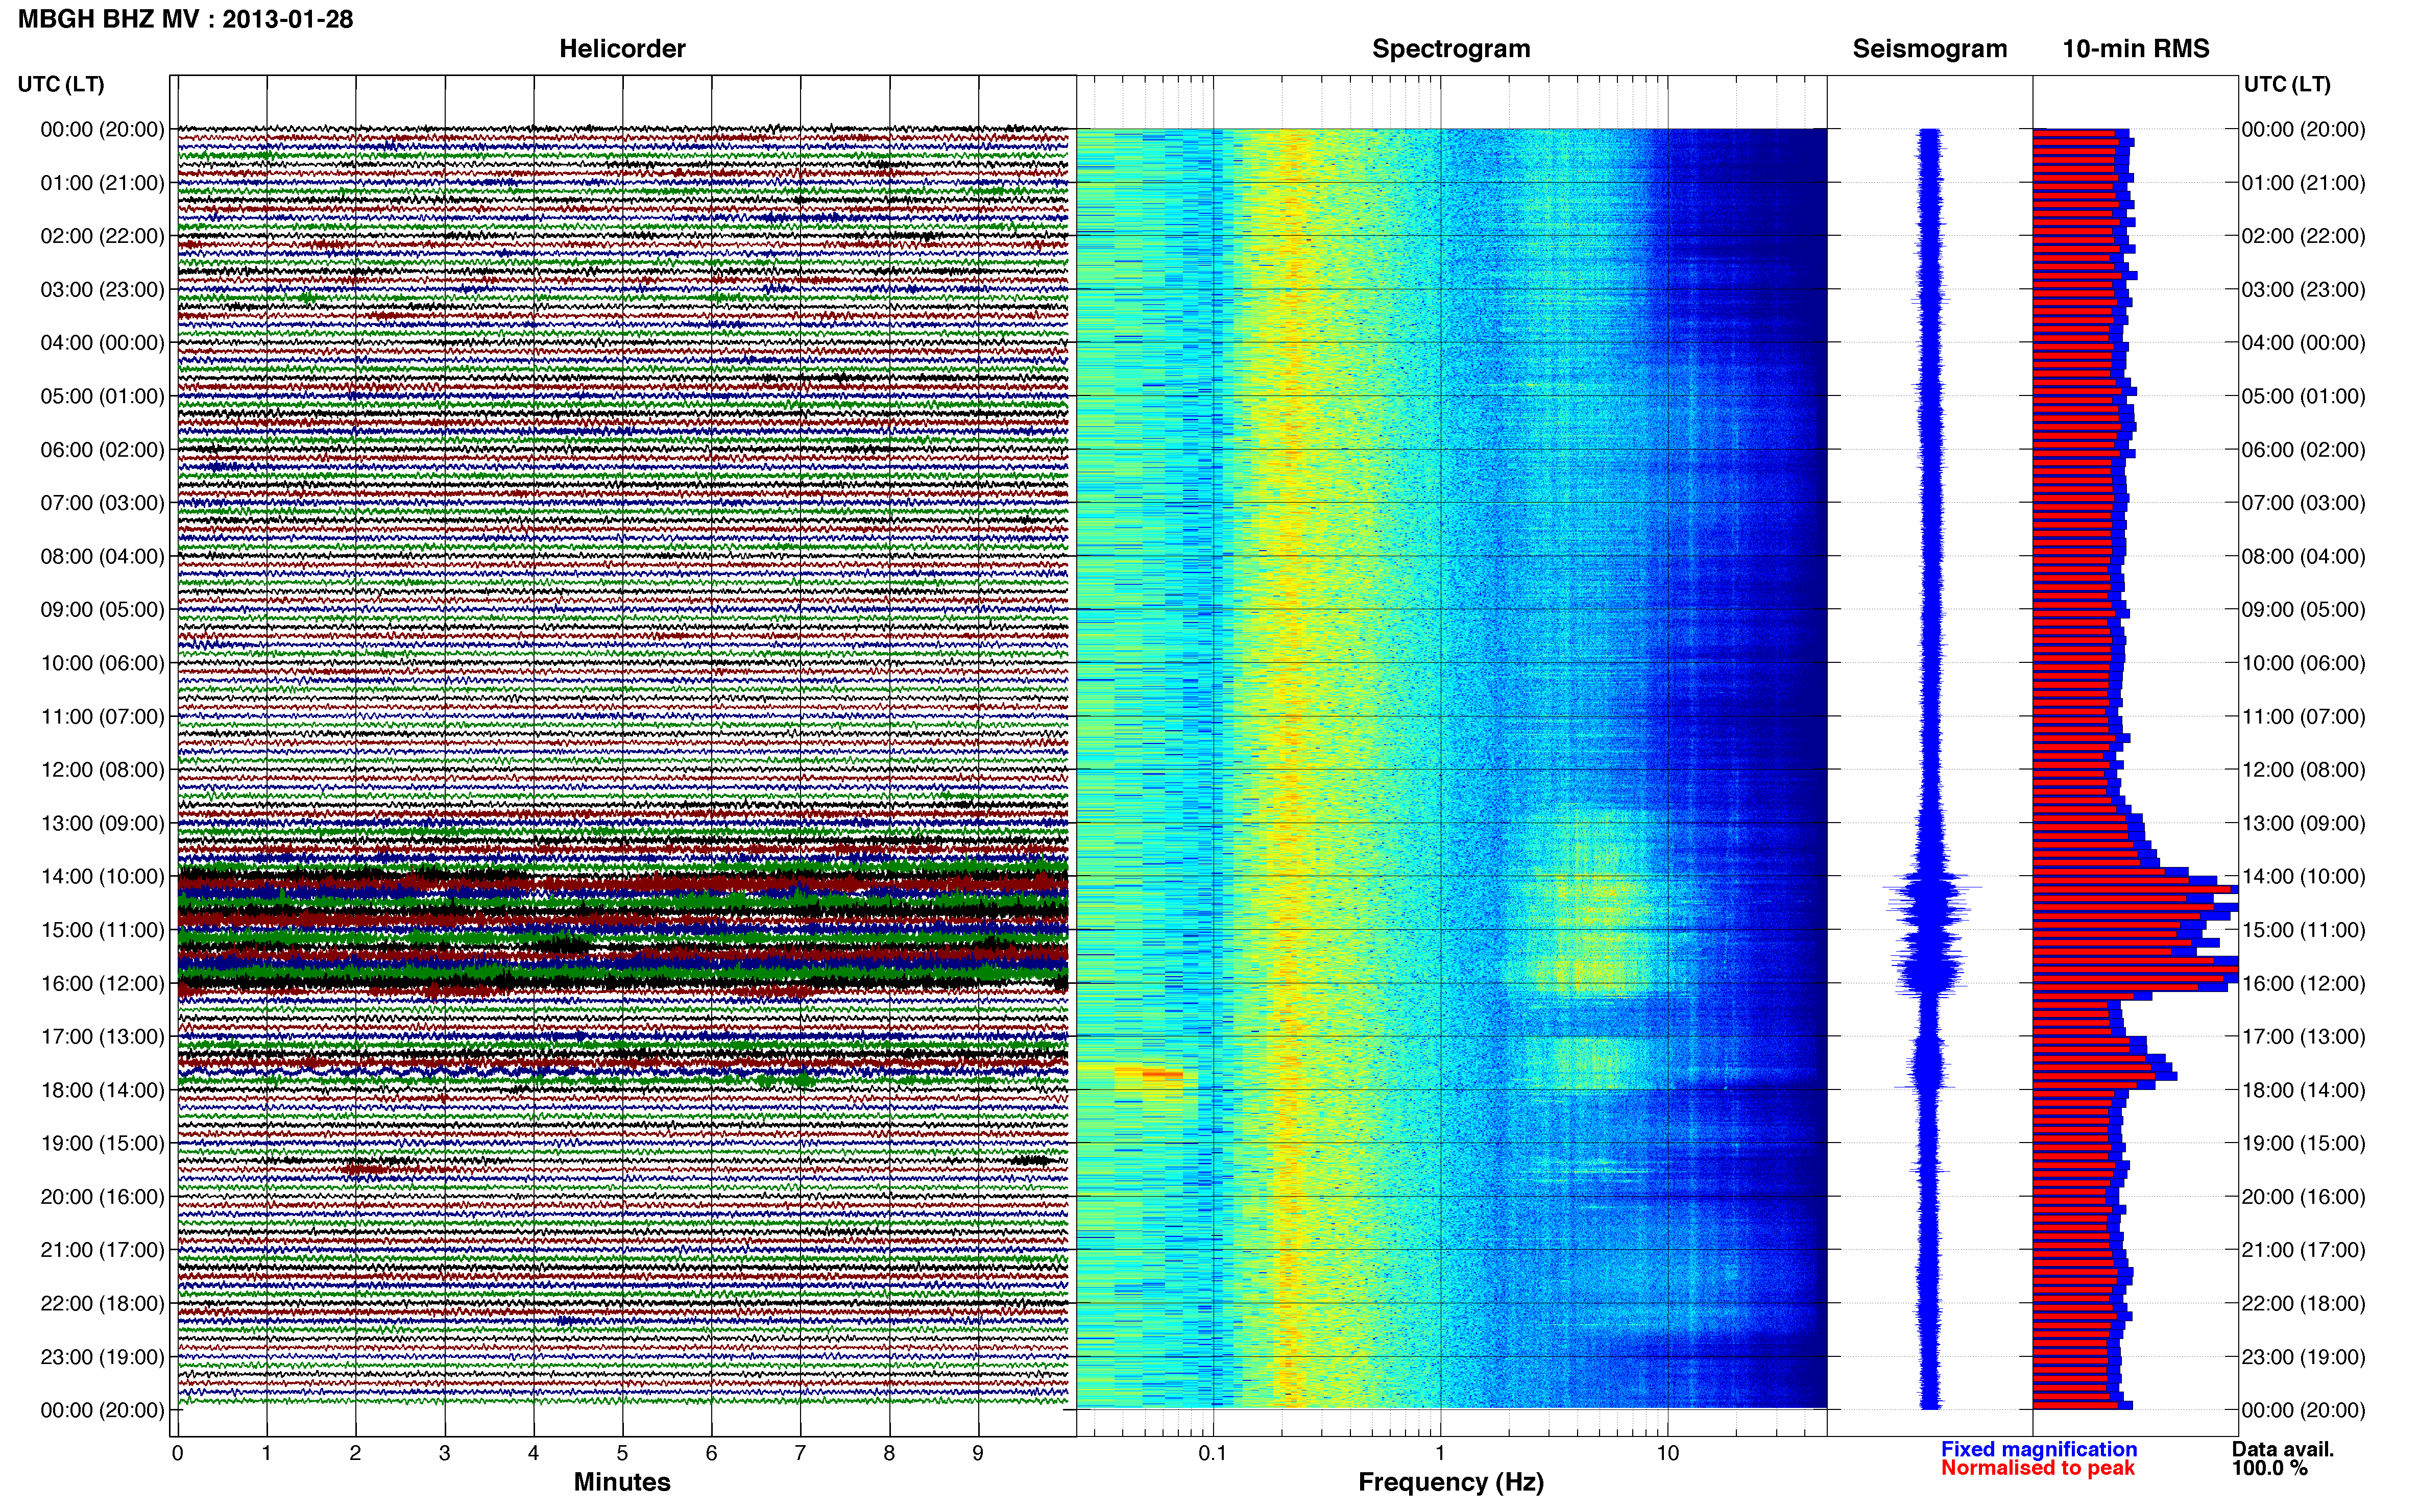Screen dimensions: 2420x1512
Task: Click the '02:00 (22:00)' label on left axis
Action: pyautogui.click(x=102, y=236)
